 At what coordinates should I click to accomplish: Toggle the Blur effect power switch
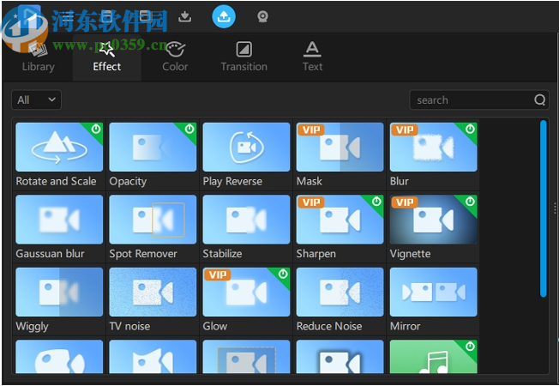470,130
